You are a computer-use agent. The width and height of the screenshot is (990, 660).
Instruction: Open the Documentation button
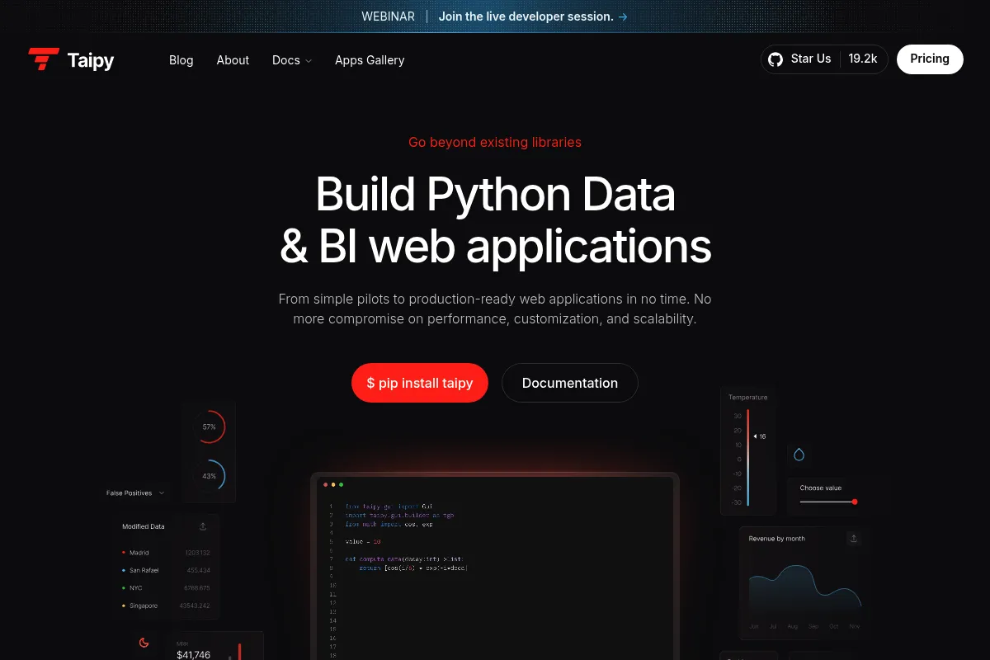[570, 383]
